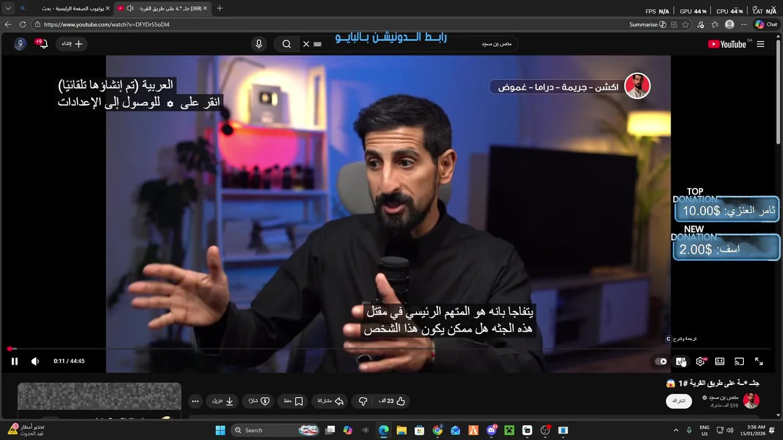Go back with browser back arrow
783x440 pixels.
pos(8,24)
